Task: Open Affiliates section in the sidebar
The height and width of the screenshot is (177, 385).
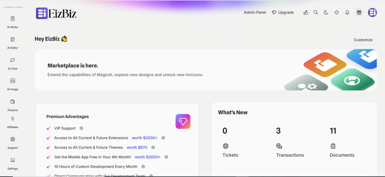Action: pyautogui.click(x=13, y=119)
